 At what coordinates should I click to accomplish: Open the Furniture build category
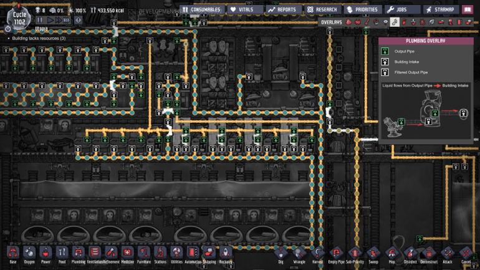point(144,254)
